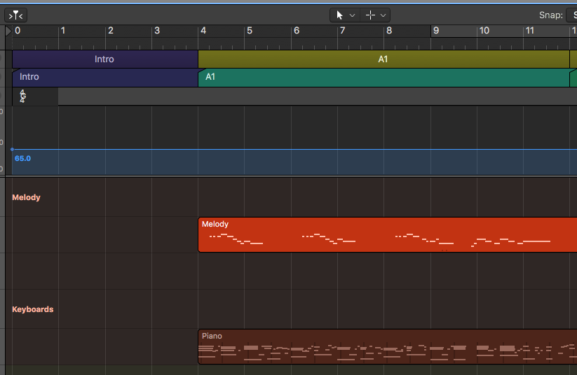Click the Melody track group label
Image resolution: width=577 pixels, height=375 pixels.
(x=26, y=197)
